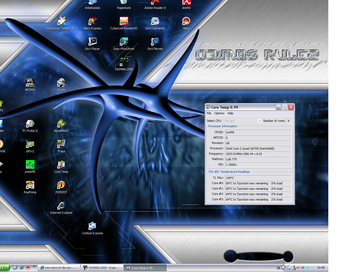Click Core #0 temperature reading
345x276 pixels.
pyautogui.click(x=247, y=183)
